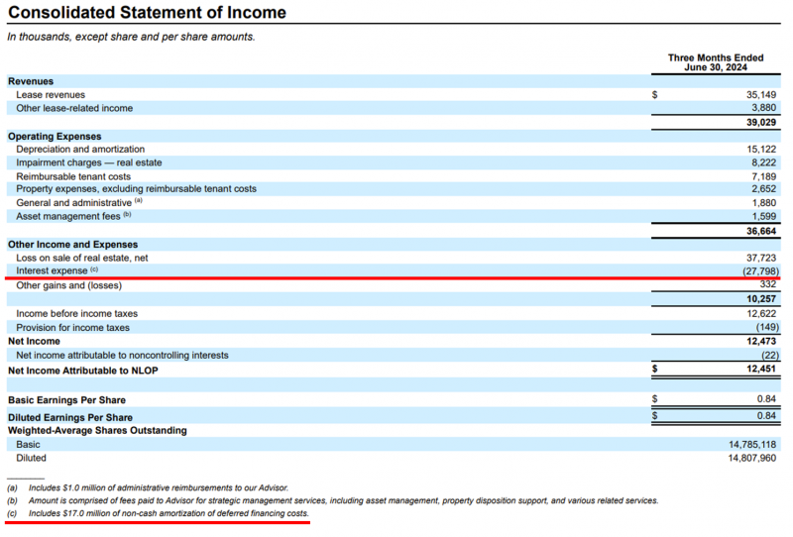This screenshot has height=537, width=793.
Task: Click the underlined Interest expense label
Action: tap(53, 270)
